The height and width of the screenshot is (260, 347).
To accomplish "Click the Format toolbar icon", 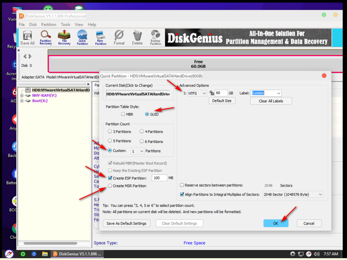I will [x=119, y=38].
